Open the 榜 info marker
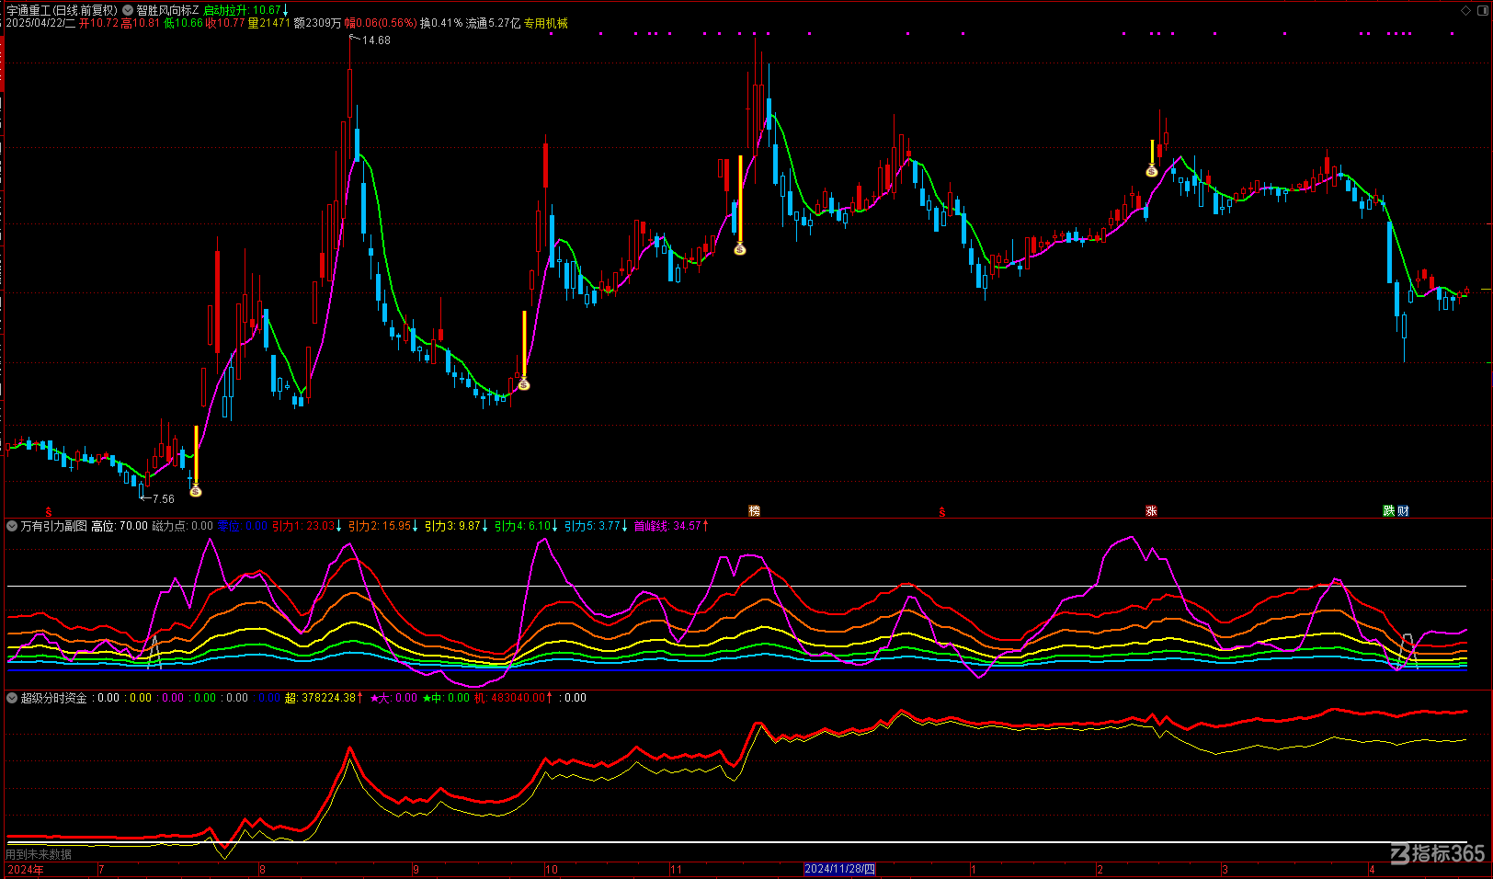Image resolution: width=1493 pixels, height=879 pixels. coord(755,511)
